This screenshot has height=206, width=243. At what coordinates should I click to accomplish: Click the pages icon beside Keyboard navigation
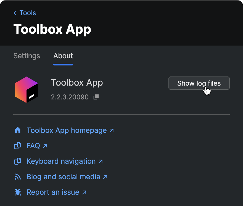[17, 161]
